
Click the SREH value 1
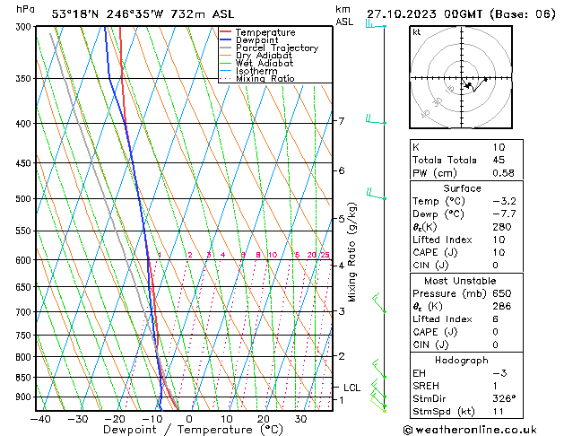pos(495,386)
